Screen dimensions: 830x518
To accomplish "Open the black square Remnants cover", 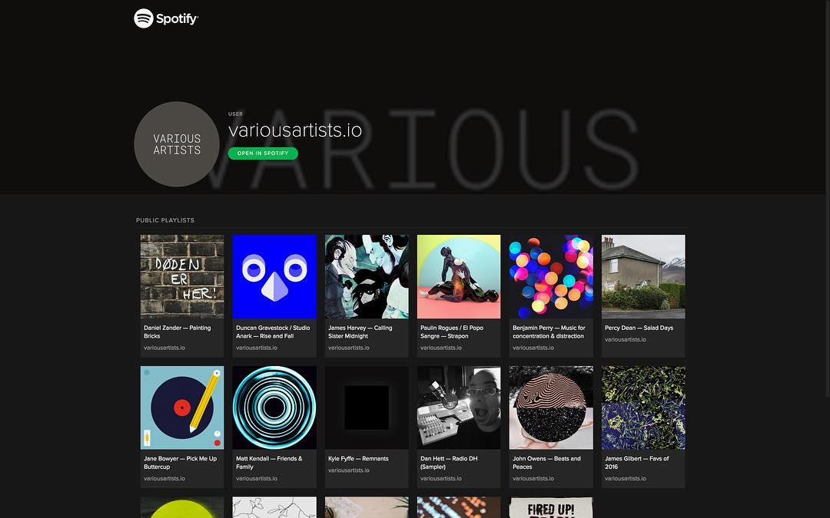I will pyautogui.click(x=367, y=407).
